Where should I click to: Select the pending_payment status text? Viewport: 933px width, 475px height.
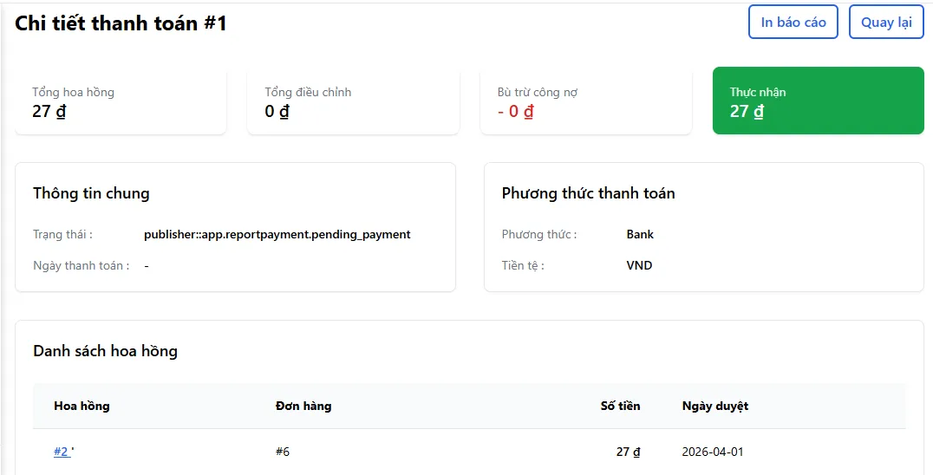(277, 234)
